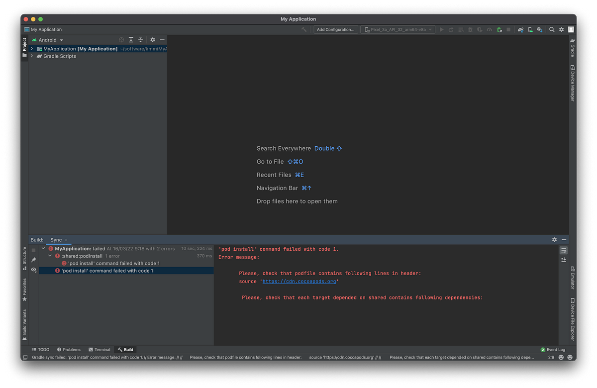Open the Search Everywhere magnifier icon
This screenshot has width=597, height=388.
(x=552, y=29)
